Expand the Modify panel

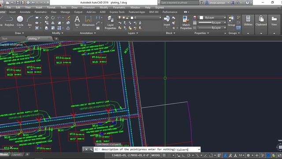click(58, 33)
